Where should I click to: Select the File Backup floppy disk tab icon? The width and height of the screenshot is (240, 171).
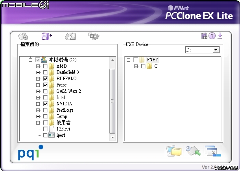pyautogui.click(x=47, y=36)
